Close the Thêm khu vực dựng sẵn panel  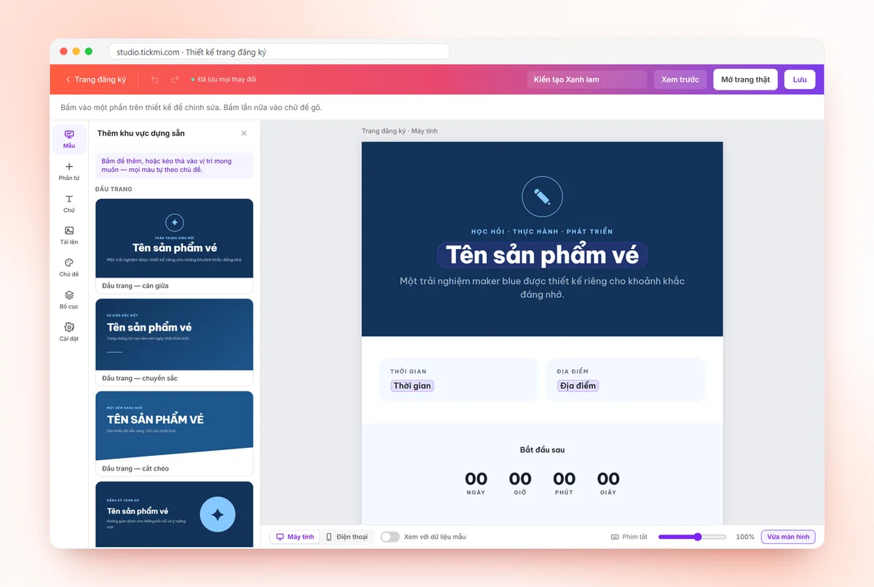pos(244,133)
